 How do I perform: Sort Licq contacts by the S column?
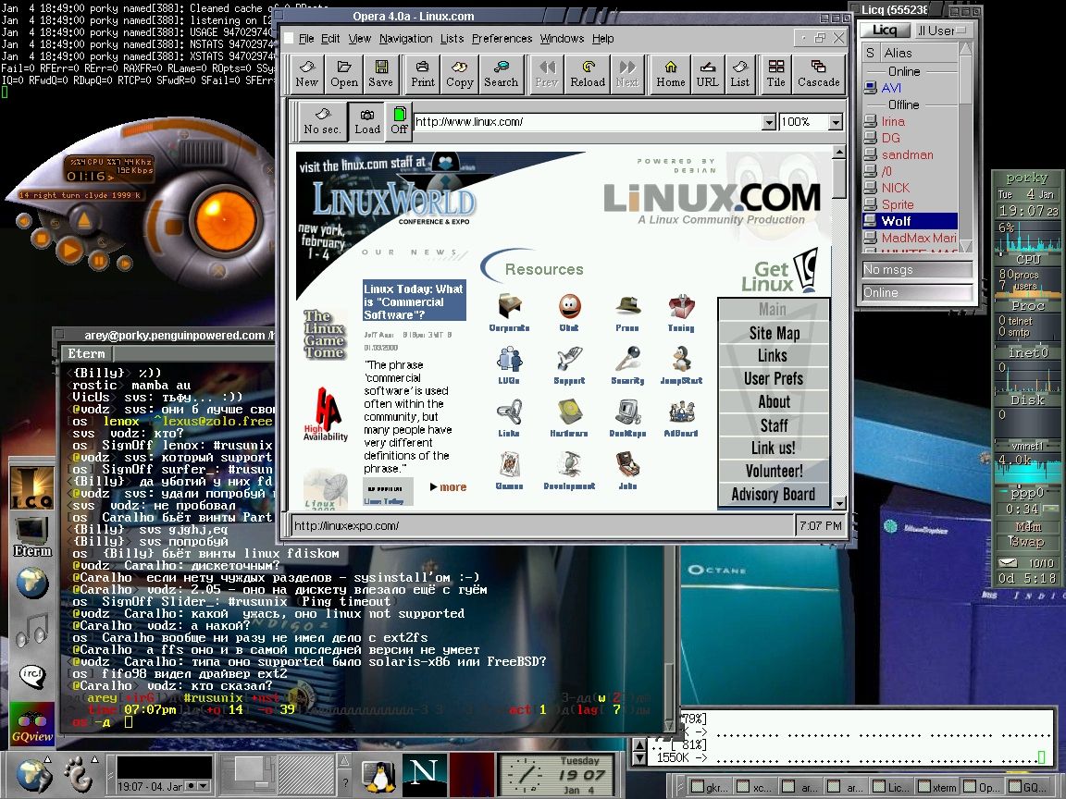[x=870, y=53]
